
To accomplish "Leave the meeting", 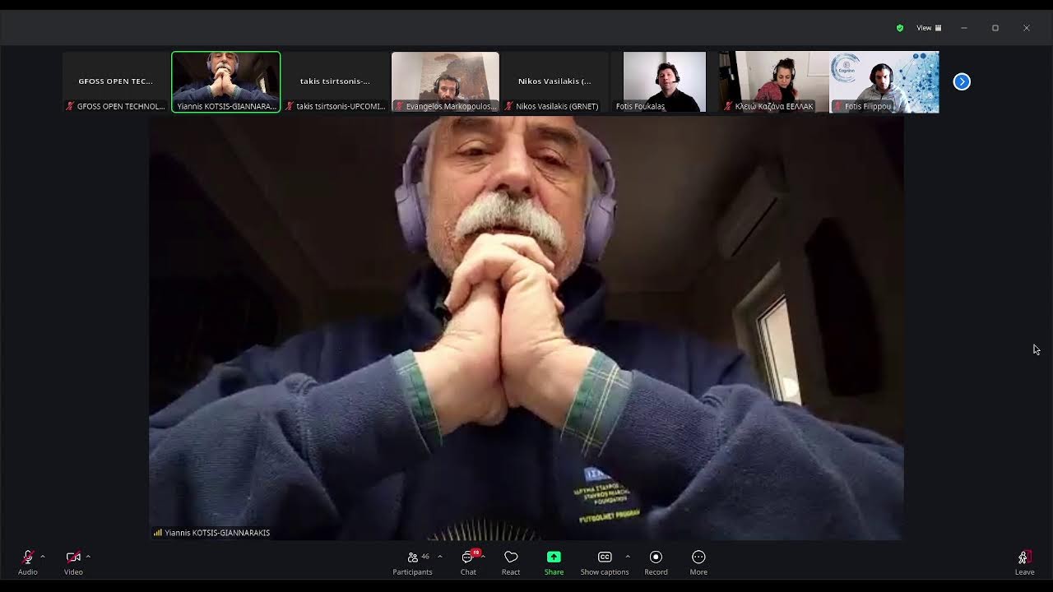I will pyautogui.click(x=1024, y=562).
